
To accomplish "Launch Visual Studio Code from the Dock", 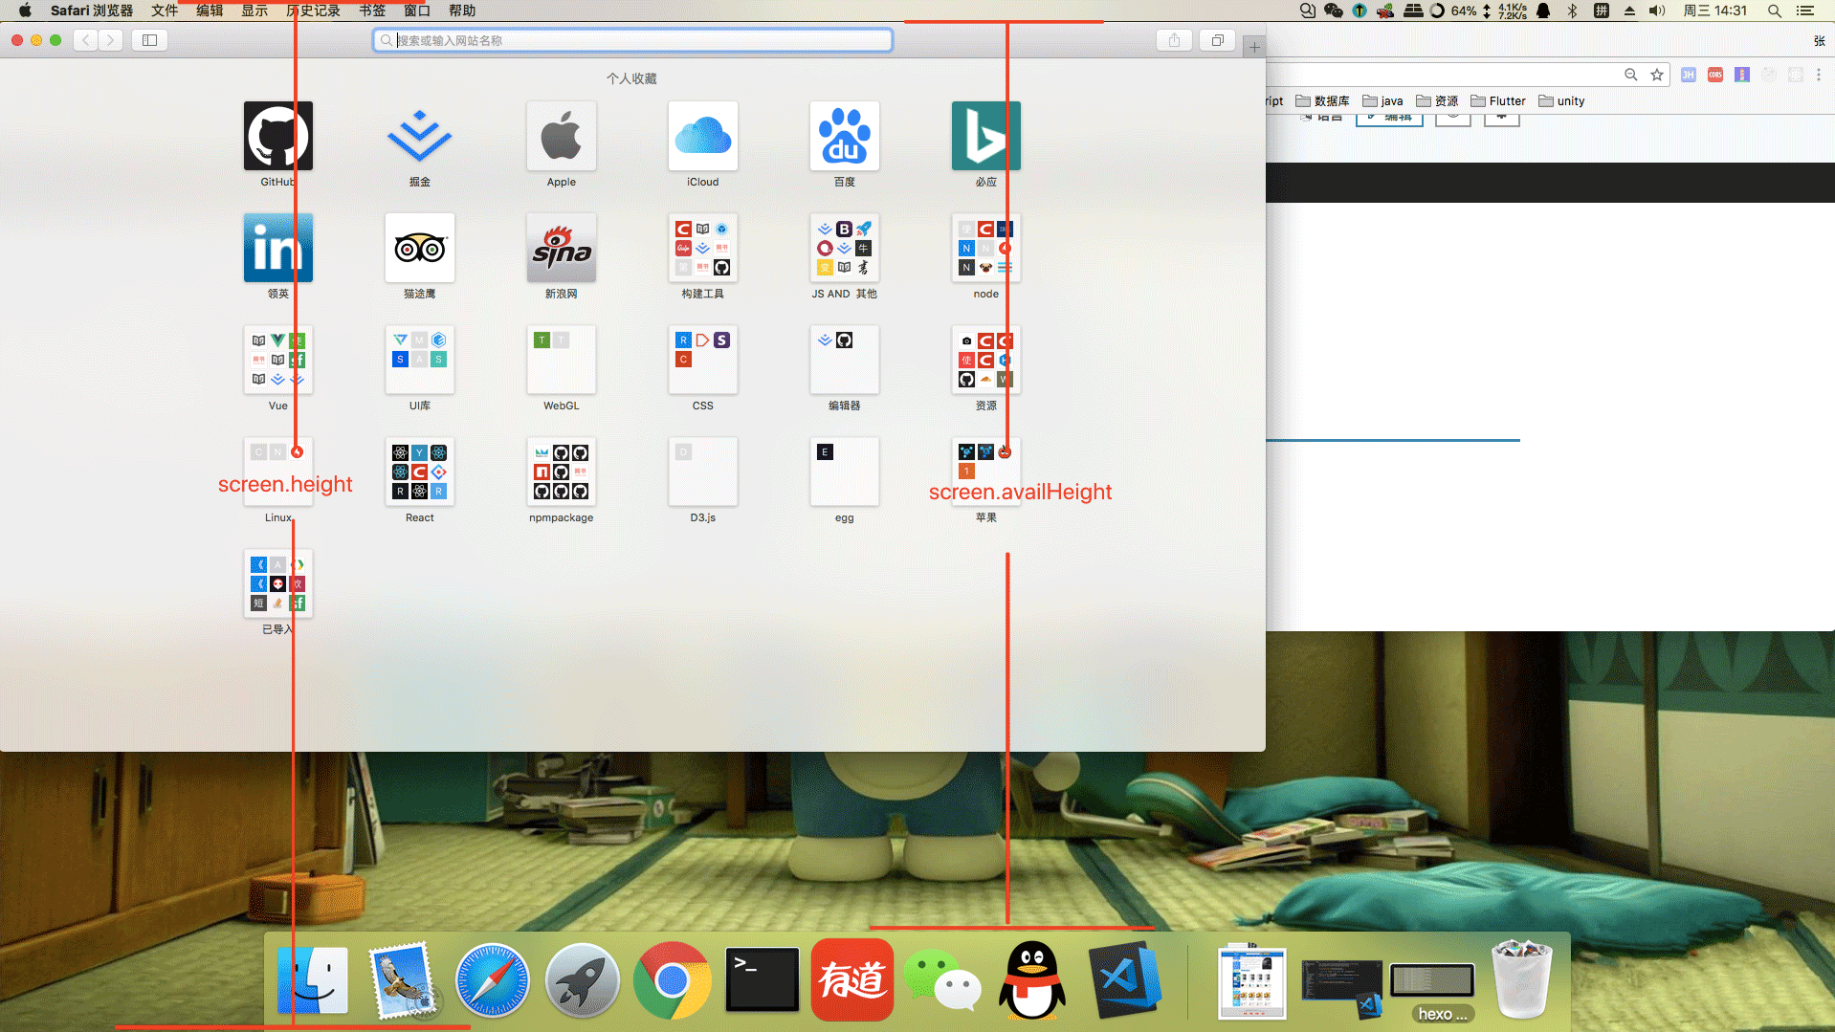I will click(x=1126, y=979).
